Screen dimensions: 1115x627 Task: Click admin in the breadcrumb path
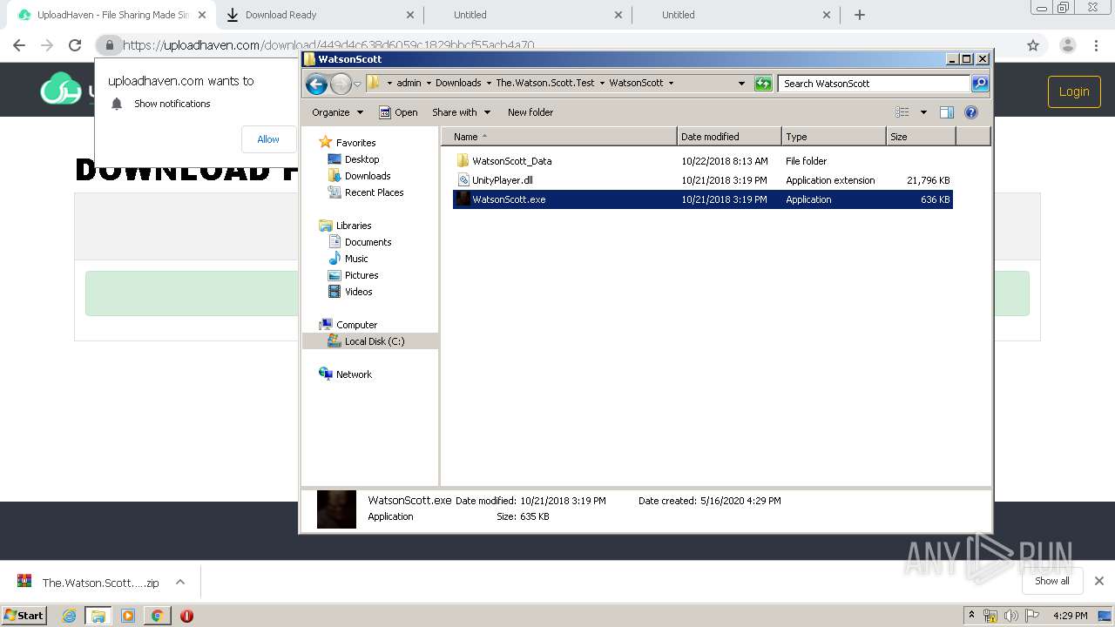point(409,83)
